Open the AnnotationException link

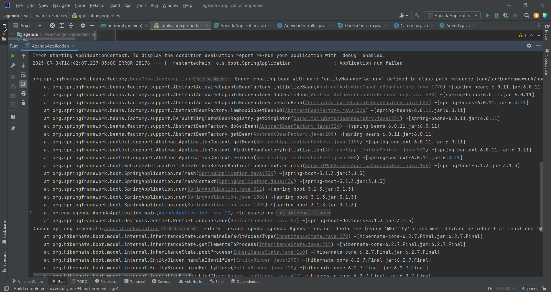(x=131, y=229)
